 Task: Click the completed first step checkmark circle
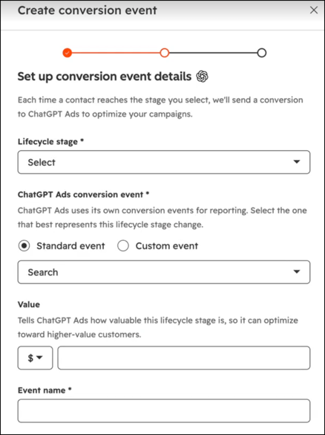pyautogui.click(x=68, y=53)
